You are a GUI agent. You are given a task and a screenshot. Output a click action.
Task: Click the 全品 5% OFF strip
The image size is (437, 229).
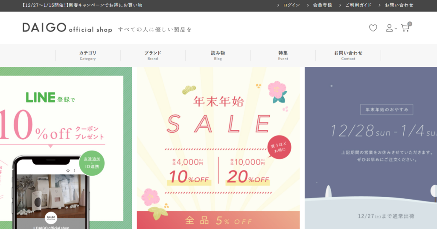point(218,220)
